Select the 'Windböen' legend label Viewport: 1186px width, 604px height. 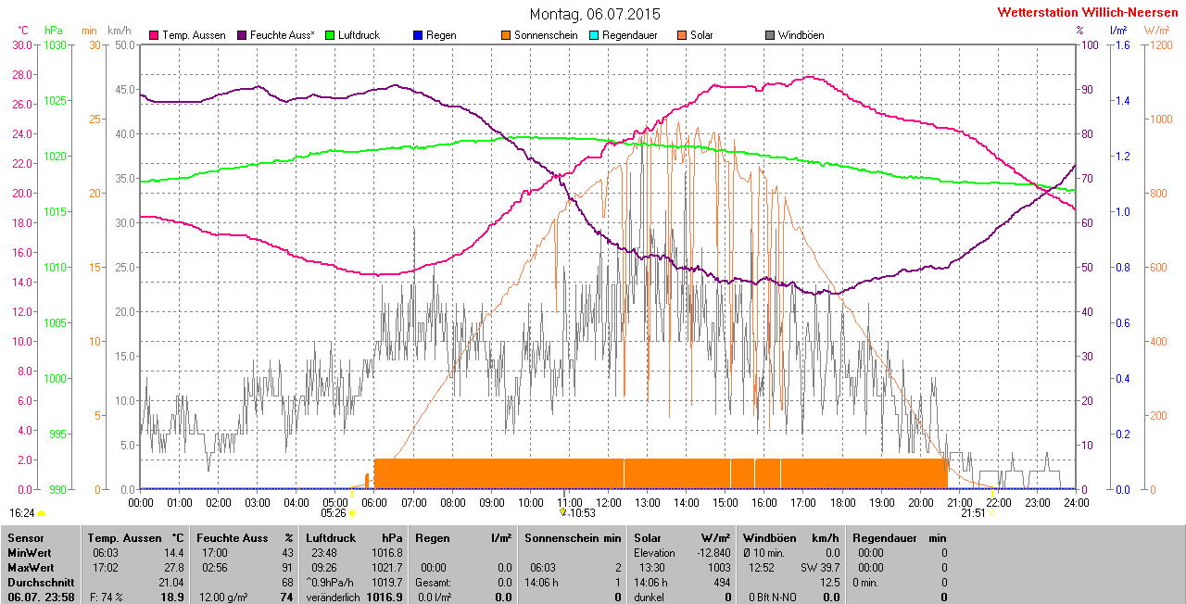801,35
